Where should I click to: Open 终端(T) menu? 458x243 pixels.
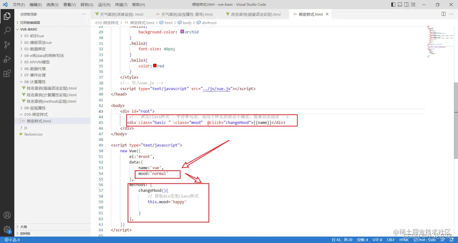pyautogui.click(x=121, y=5)
